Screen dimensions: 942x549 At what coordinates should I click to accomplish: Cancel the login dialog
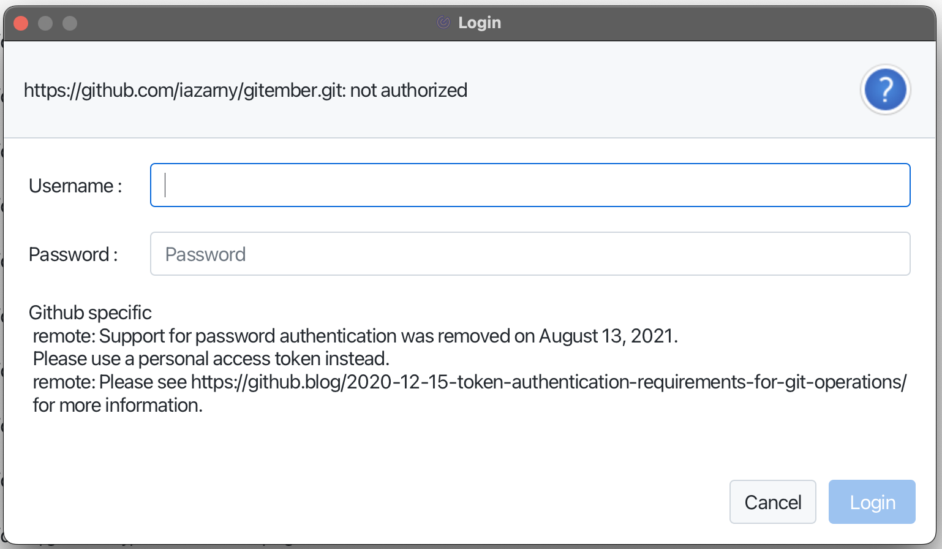tap(773, 502)
